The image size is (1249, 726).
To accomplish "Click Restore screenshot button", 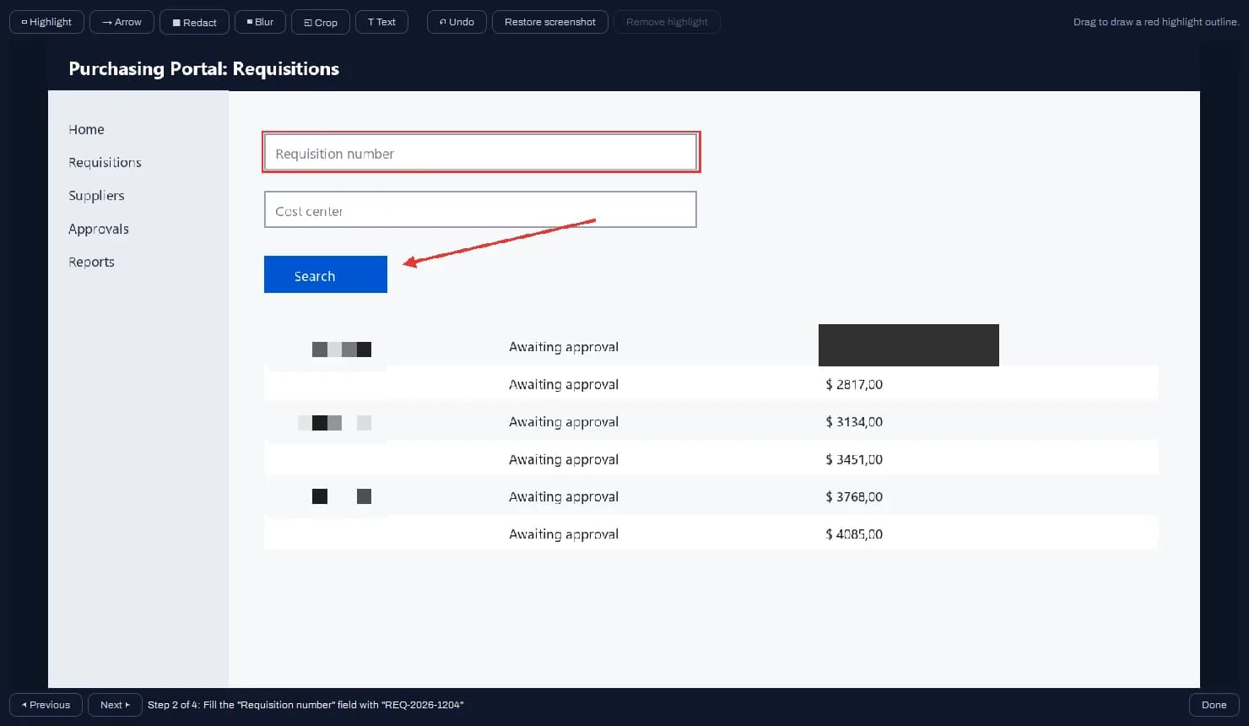I will click(x=550, y=22).
